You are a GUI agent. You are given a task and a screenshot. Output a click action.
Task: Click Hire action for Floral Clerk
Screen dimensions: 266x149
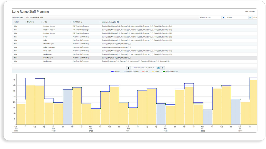pos(16,51)
